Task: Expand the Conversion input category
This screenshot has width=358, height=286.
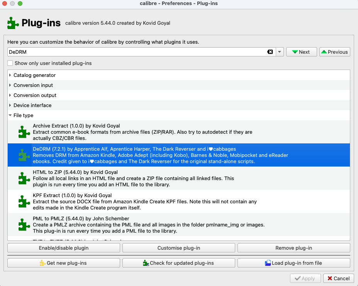Action: pyautogui.click(x=10, y=85)
